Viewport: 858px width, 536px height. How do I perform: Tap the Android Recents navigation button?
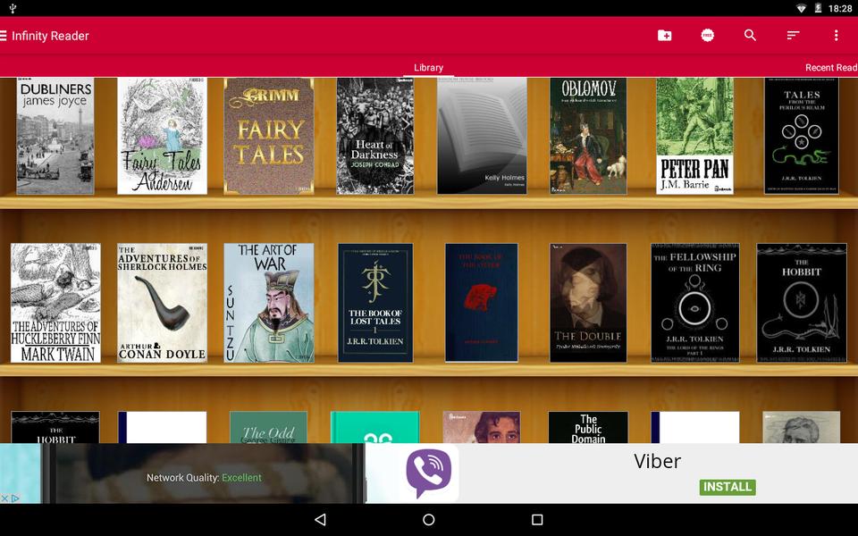[x=537, y=519]
